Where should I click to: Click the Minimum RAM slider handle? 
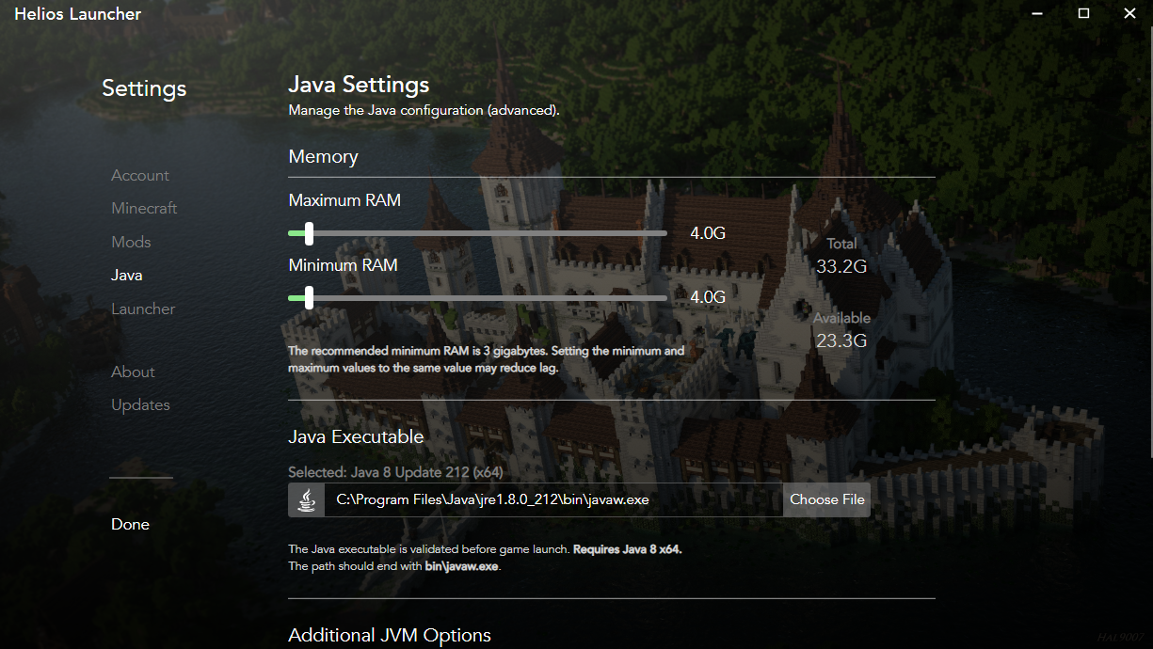pyautogui.click(x=309, y=298)
